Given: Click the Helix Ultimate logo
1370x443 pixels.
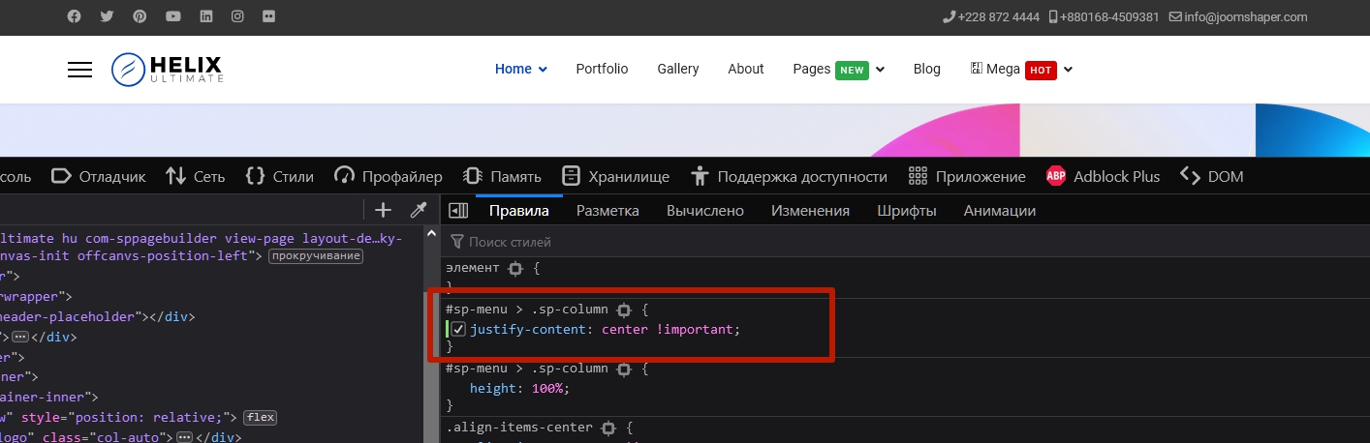Looking at the screenshot, I should point(167,69).
